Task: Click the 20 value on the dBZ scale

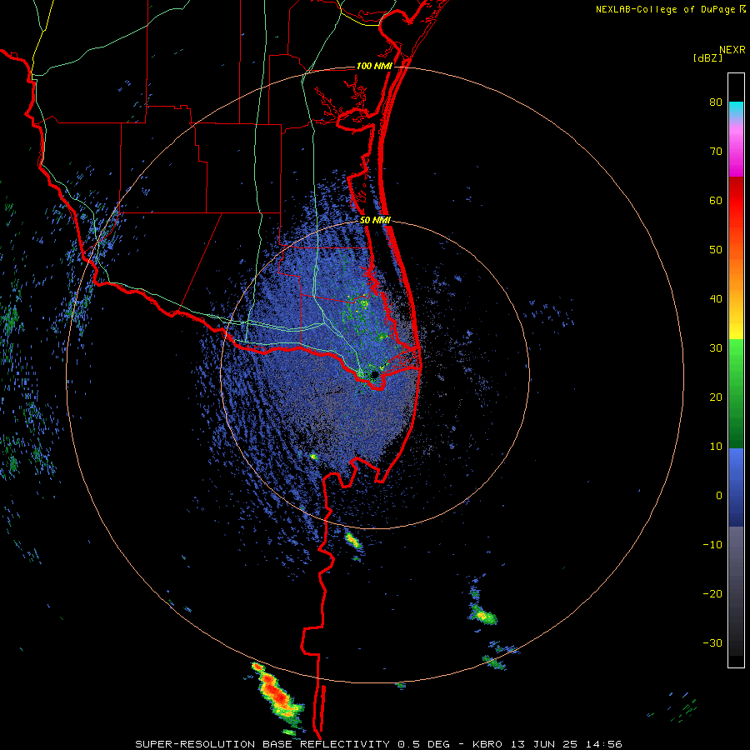Action: pyautogui.click(x=716, y=397)
